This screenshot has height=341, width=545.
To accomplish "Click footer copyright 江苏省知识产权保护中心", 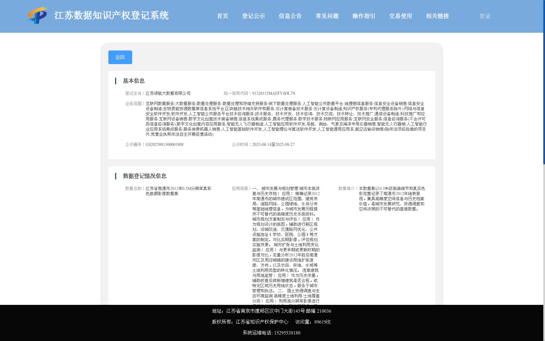I will point(262,322).
